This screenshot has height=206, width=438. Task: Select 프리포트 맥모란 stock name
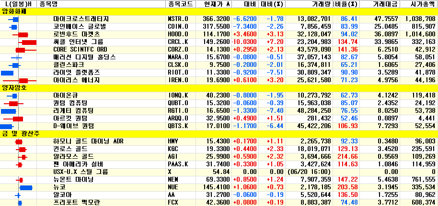pyautogui.click(x=76, y=202)
